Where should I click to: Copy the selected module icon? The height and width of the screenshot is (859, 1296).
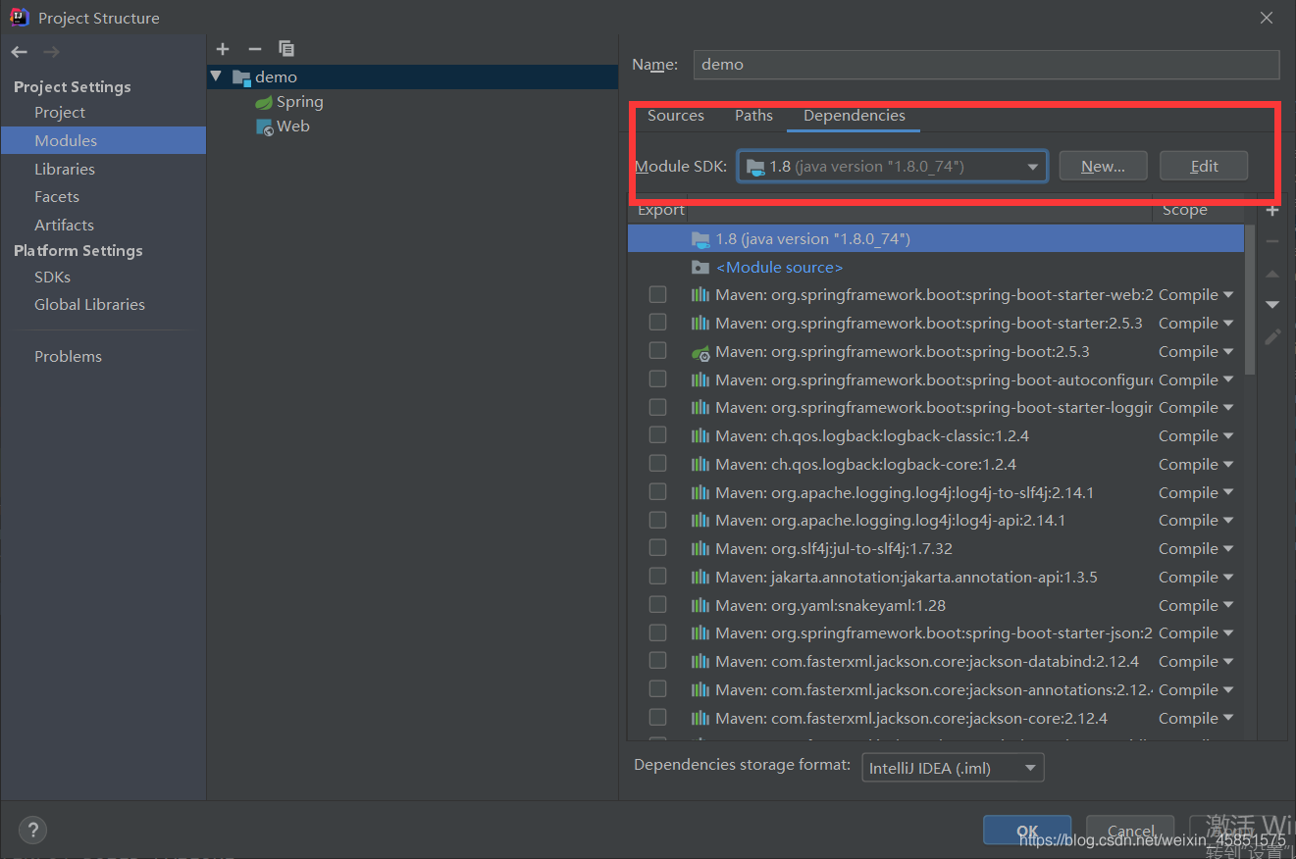[286, 49]
